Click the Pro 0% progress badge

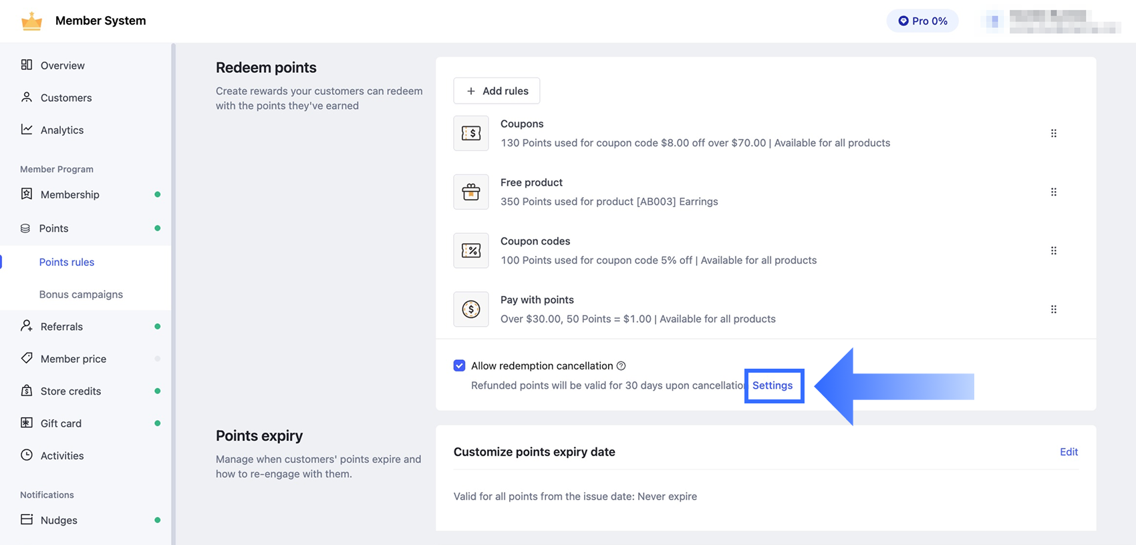pos(922,21)
